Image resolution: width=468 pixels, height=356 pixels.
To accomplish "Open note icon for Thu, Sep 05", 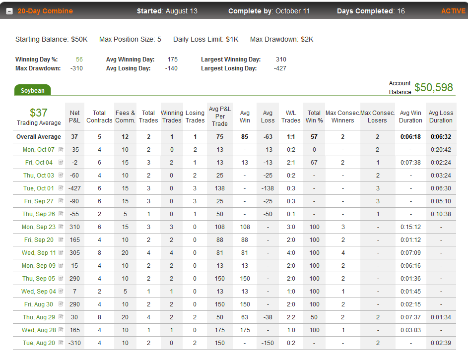I will pos(61,278).
